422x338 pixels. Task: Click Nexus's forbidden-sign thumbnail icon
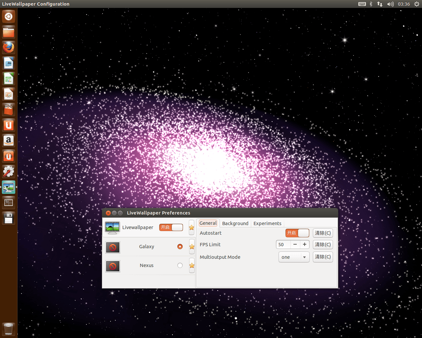[113, 266]
